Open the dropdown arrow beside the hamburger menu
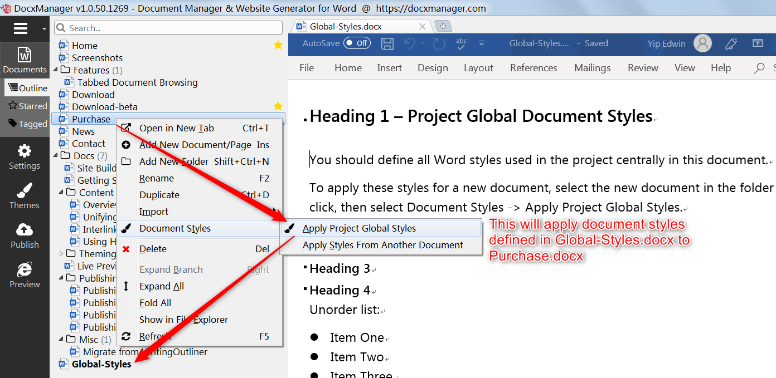The width and height of the screenshot is (776, 378). coord(44,29)
